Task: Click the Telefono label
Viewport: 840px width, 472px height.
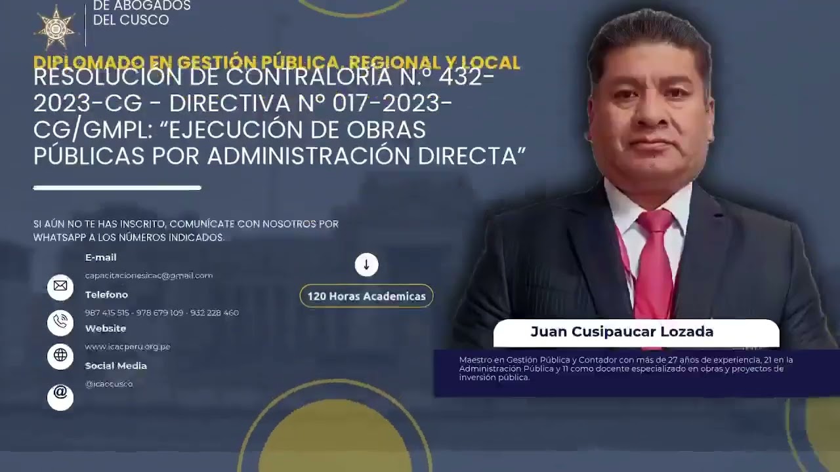Action: tap(106, 295)
